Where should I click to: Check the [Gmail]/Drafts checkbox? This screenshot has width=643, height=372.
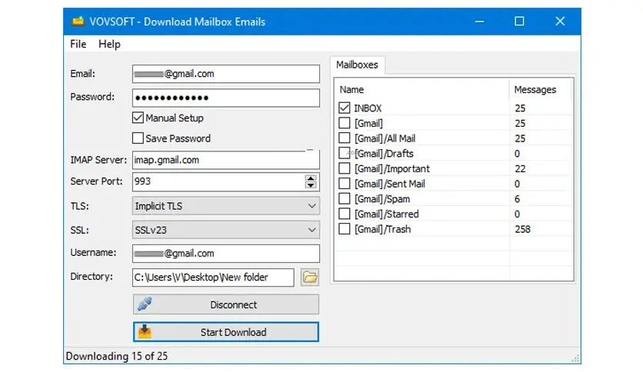coord(345,153)
